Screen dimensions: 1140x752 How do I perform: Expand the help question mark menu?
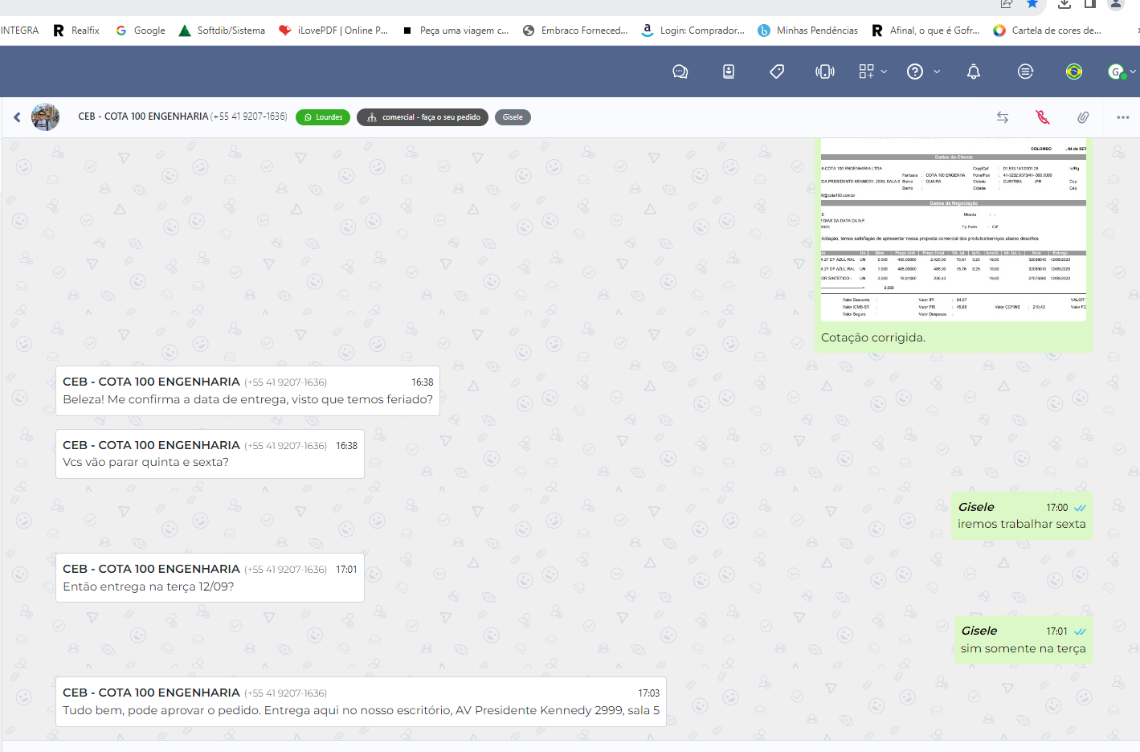pos(922,72)
